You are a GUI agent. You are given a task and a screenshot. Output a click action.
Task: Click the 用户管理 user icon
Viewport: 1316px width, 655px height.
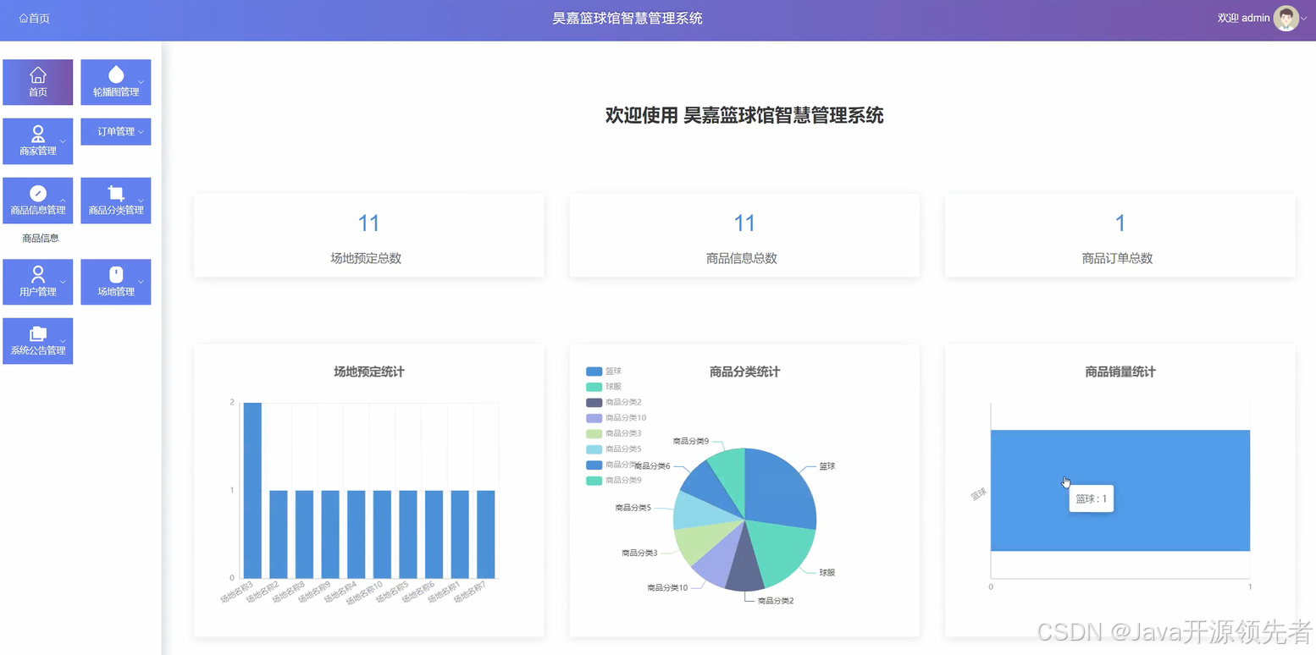[x=37, y=274]
